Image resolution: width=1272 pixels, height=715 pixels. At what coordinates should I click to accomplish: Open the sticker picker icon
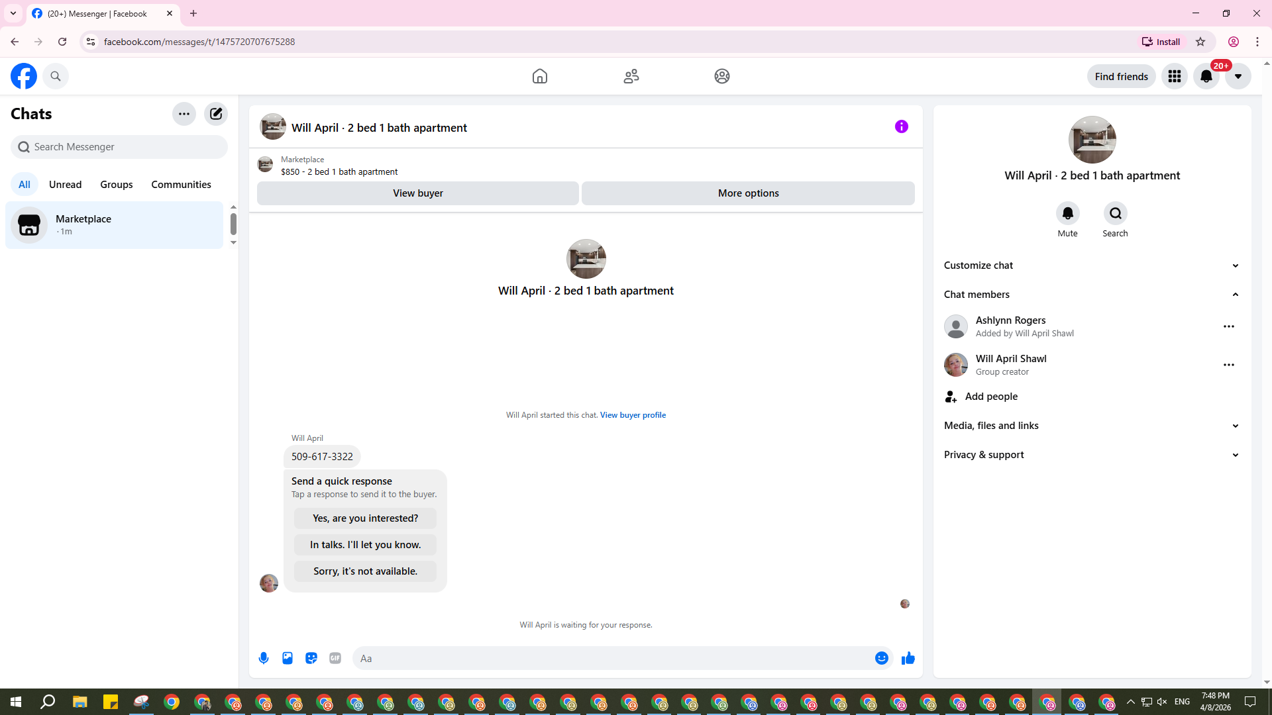point(311,658)
